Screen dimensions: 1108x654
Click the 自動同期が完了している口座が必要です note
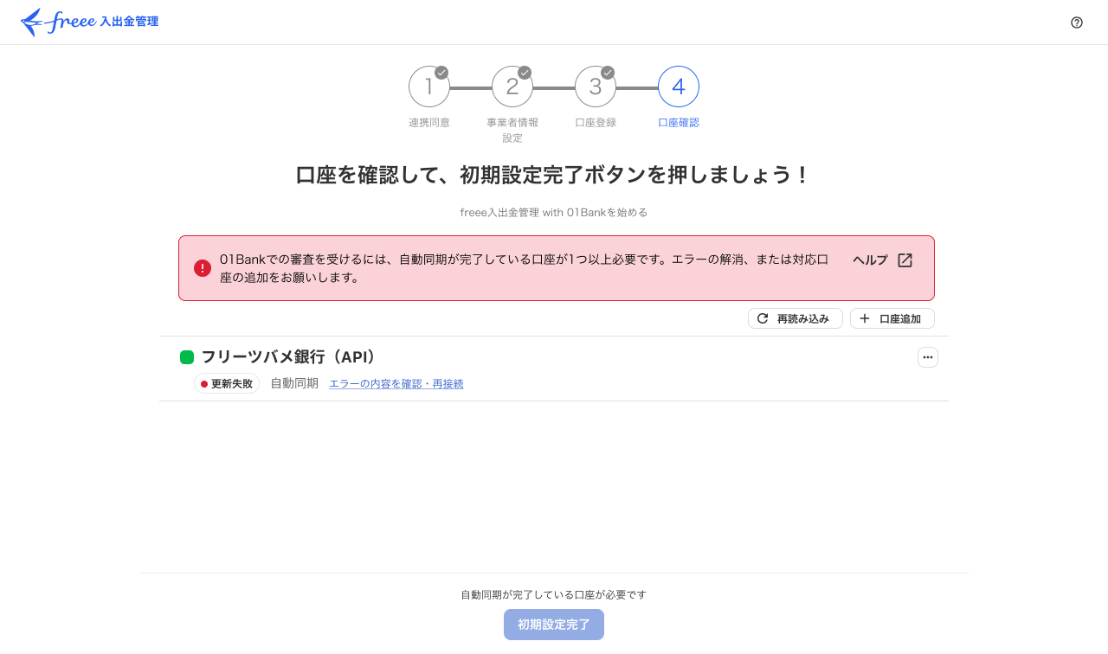(x=554, y=595)
